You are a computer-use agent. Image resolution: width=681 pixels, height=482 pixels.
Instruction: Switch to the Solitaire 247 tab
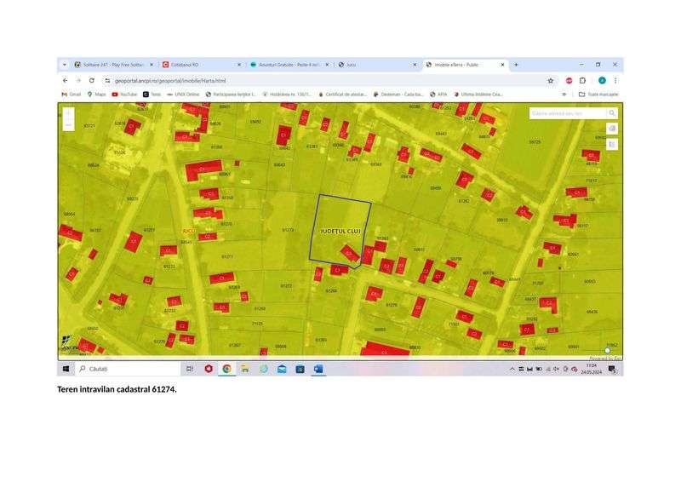(114, 65)
